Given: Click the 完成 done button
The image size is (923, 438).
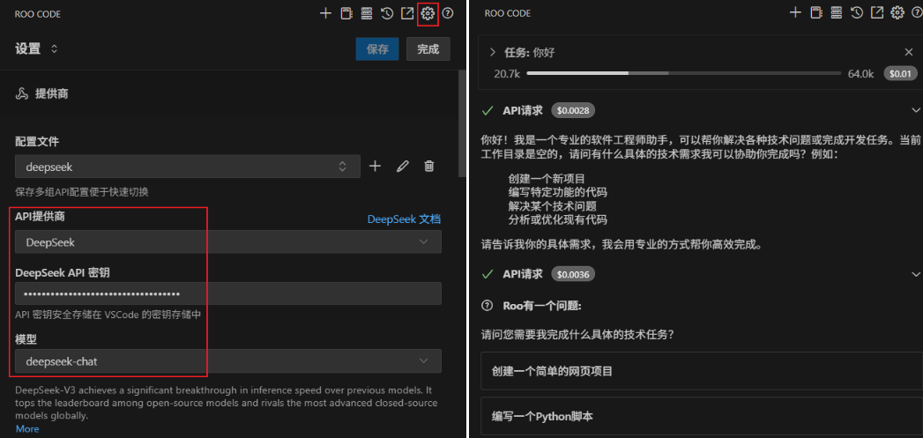Looking at the screenshot, I should pos(428,49).
